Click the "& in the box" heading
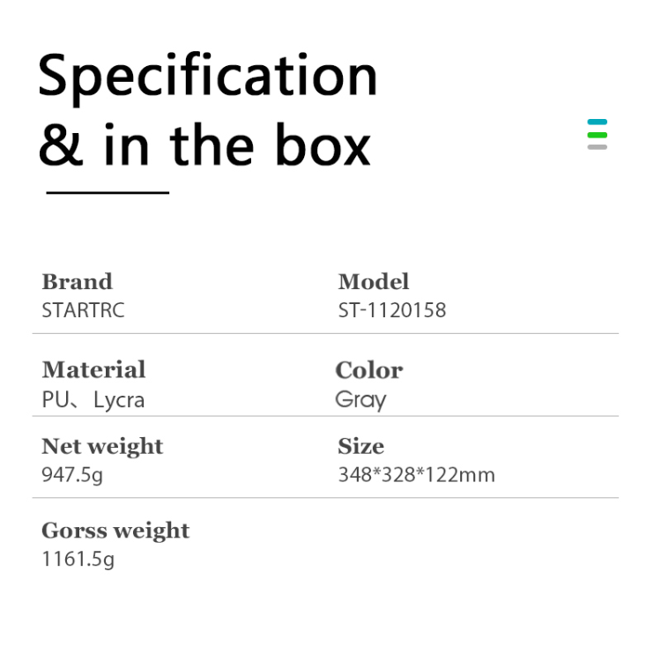 204,145
